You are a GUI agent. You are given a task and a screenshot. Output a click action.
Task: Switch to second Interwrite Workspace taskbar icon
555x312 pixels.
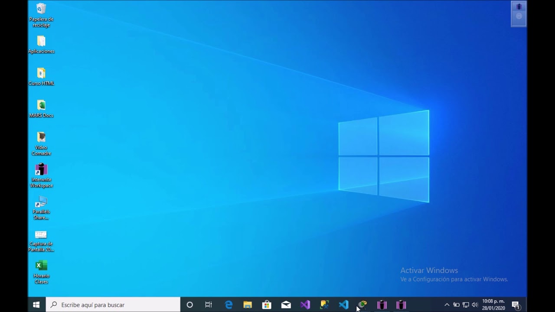(x=401, y=305)
